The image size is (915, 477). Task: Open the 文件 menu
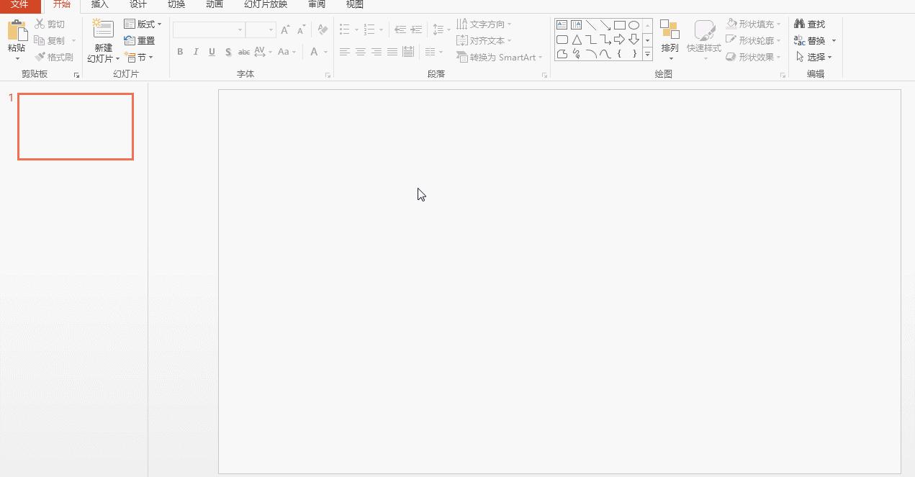coord(20,4)
